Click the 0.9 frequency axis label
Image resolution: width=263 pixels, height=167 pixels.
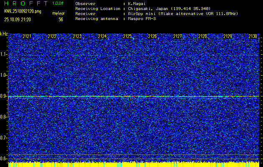coord(4,96)
